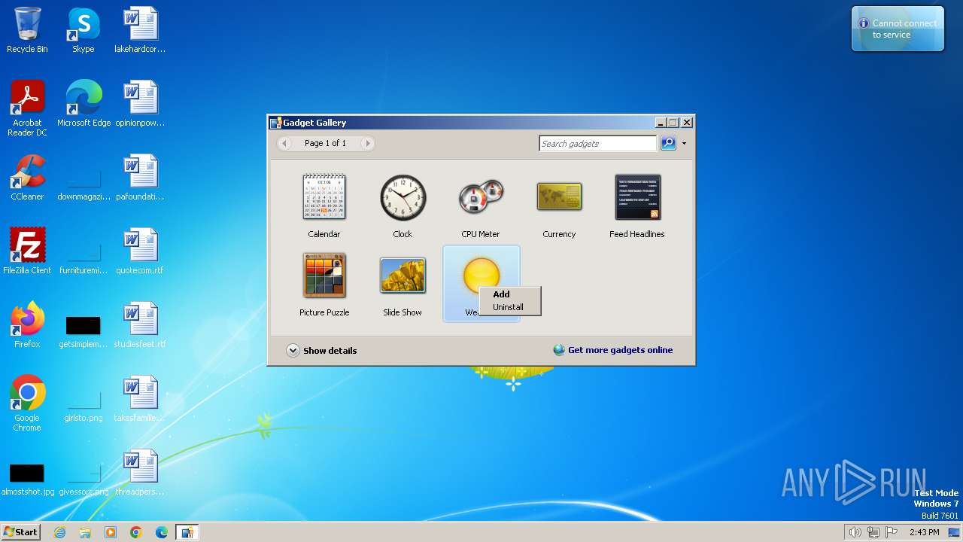Maximize the Gadget Gallery window
The height and width of the screenshot is (542, 963).
coord(673,123)
